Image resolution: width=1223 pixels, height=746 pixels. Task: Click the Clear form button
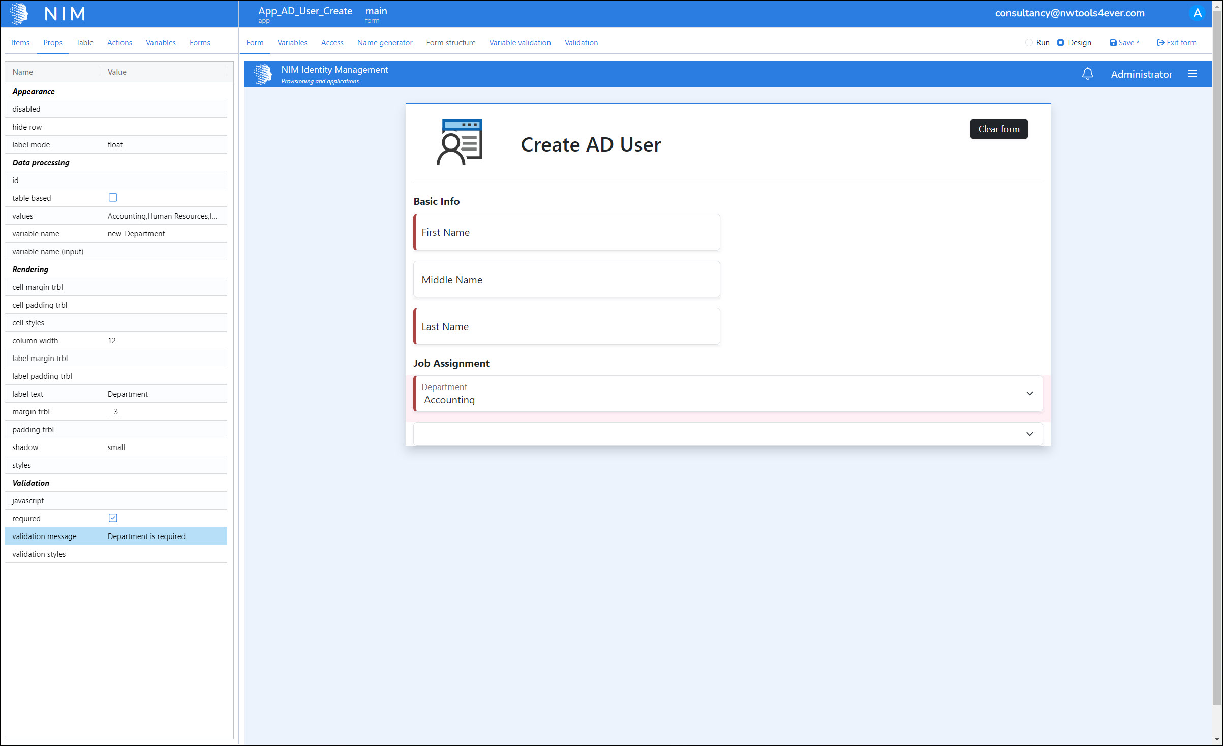tap(998, 129)
